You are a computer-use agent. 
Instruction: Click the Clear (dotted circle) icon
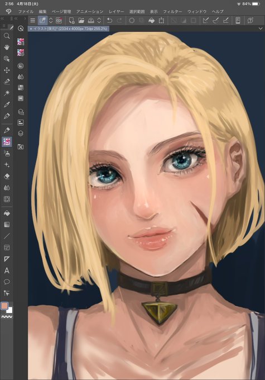132,20
